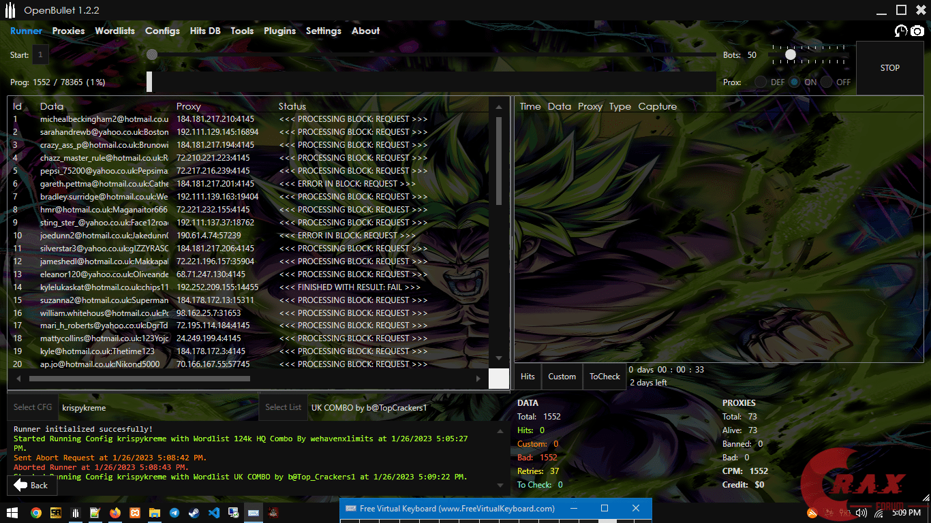This screenshot has height=523, width=931.
Task: Click the Select List button
Action: pyautogui.click(x=283, y=407)
